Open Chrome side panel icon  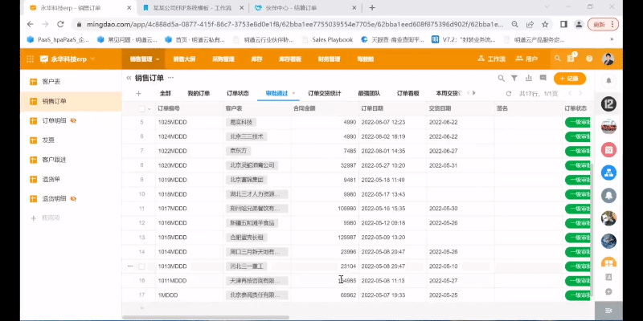pos(564,24)
